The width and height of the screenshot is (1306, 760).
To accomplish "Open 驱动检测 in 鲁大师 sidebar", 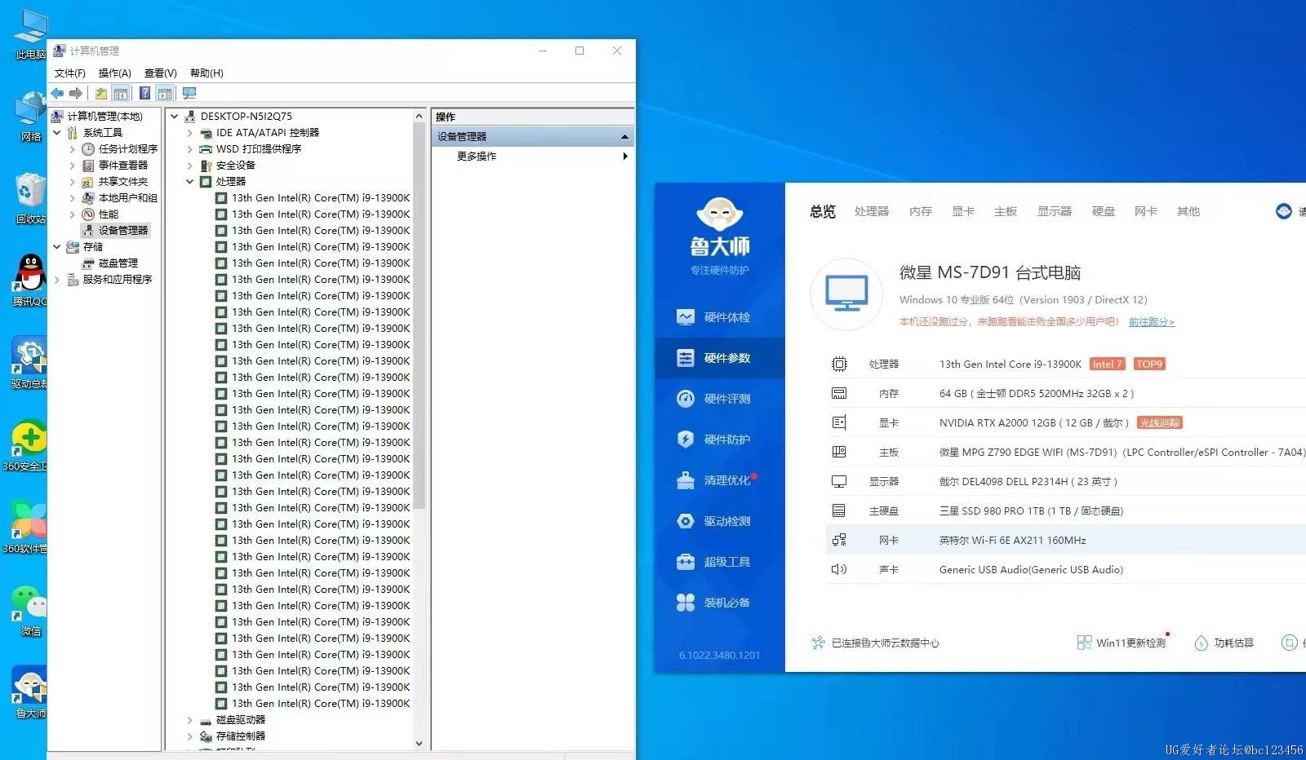I will tap(719, 521).
